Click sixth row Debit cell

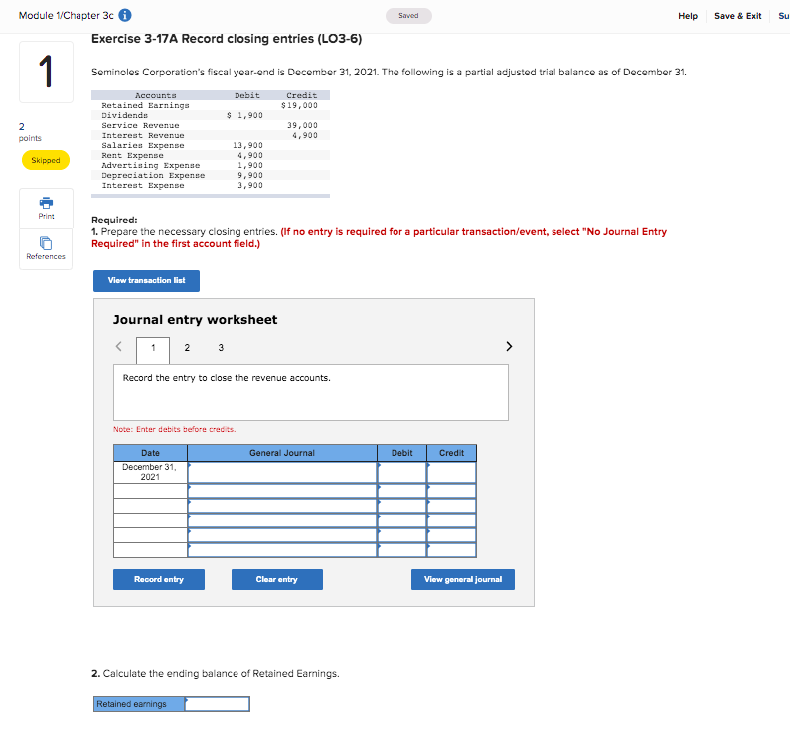402,550
